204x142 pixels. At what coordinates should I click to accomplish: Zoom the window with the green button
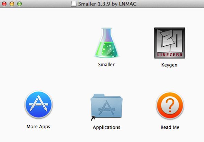pos(19,4)
